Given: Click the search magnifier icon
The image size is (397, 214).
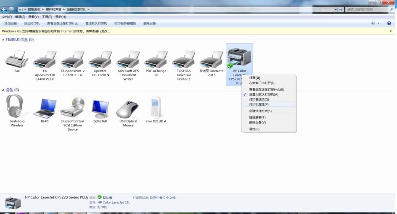Looking at the screenshot, I should point(392,10).
